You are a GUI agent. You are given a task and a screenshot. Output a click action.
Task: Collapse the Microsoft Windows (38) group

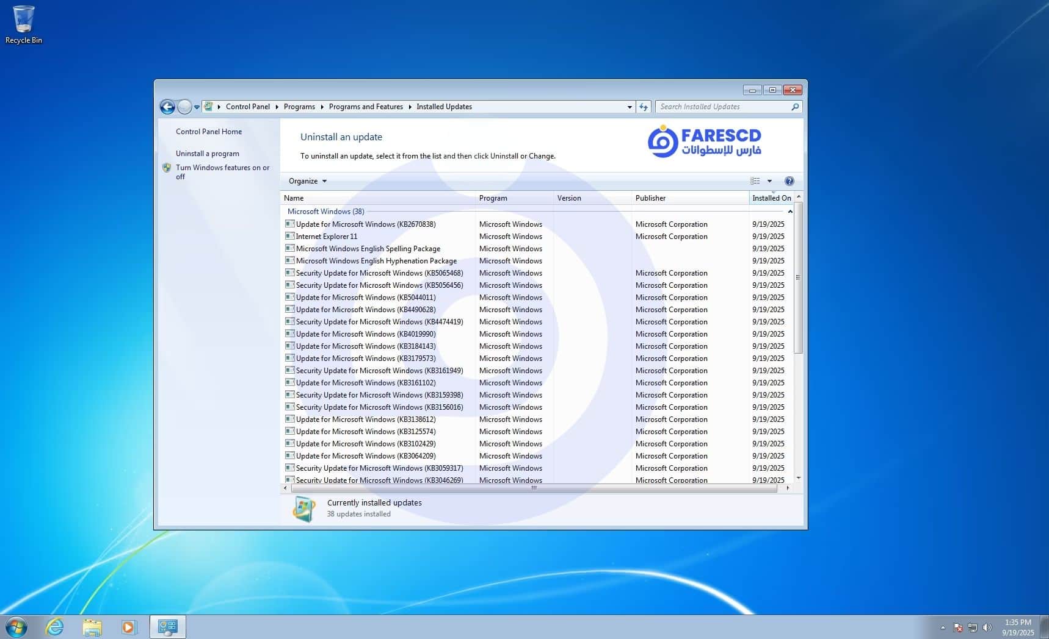click(x=790, y=212)
